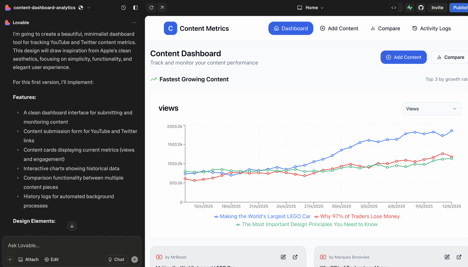Open the Activity Logs nav tab
Viewport: 468px width, 267px height.
(x=431, y=29)
